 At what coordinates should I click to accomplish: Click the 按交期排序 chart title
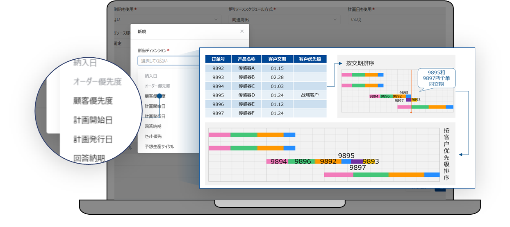[360, 63]
